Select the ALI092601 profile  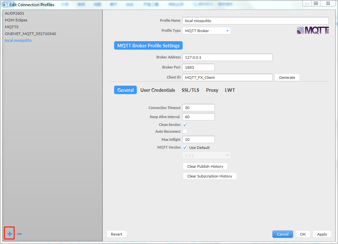point(52,13)
